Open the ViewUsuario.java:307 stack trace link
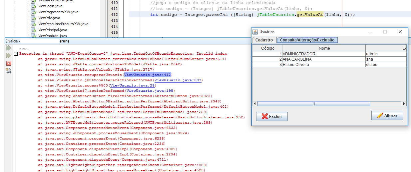This screenshot has height=172, width=411. (x=178, y=80)
